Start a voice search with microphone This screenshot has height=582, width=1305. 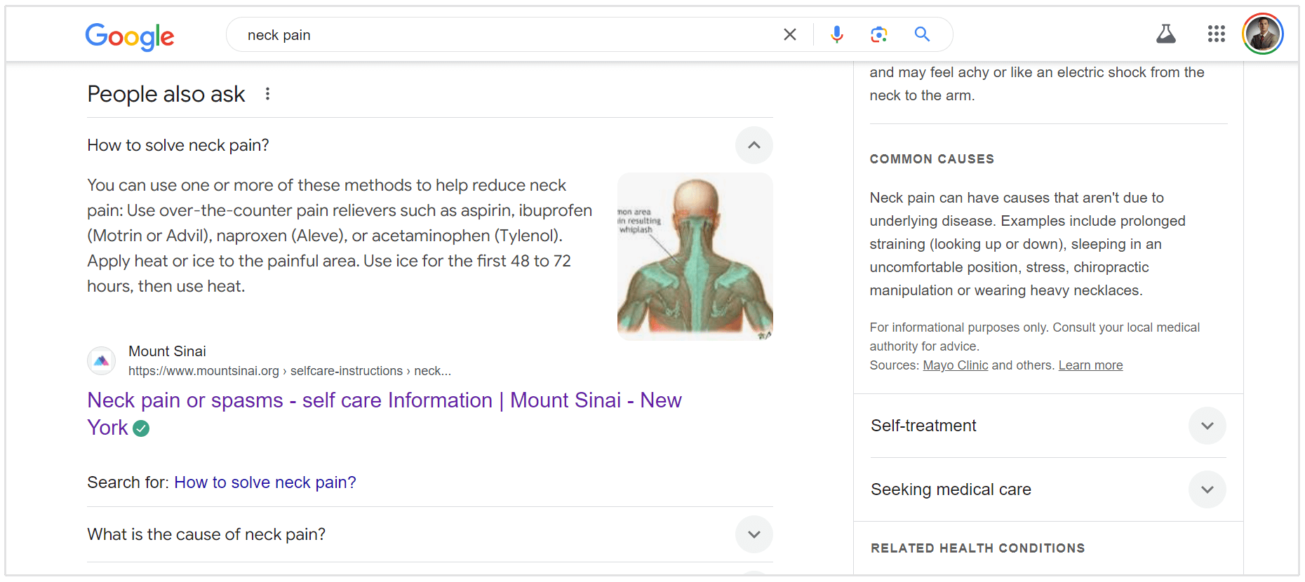(x=836, y=34)
